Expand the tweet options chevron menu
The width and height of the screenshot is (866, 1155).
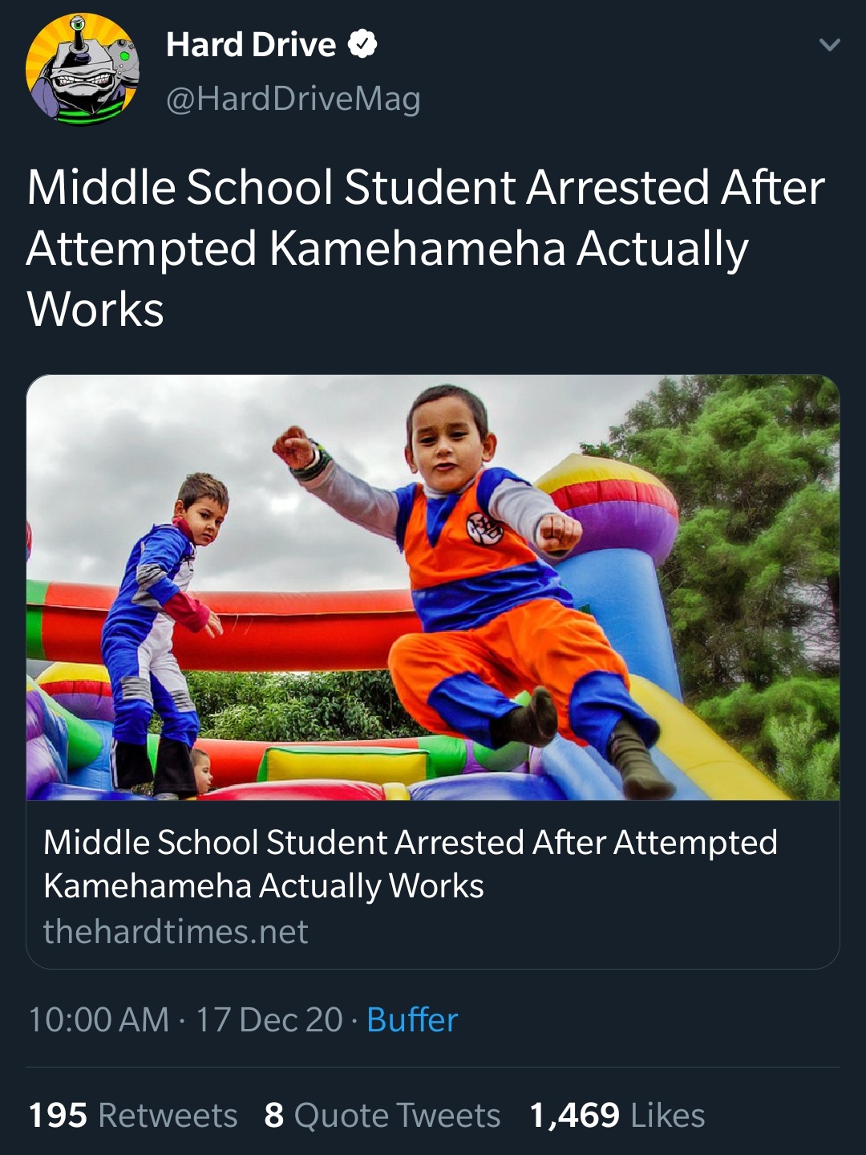pyautogui.click(x=830, y=45)
